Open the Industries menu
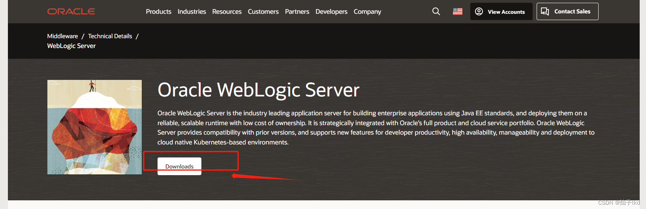Image resolution: width=646 pixels, height=209 pixels. [x=192, y=11]
